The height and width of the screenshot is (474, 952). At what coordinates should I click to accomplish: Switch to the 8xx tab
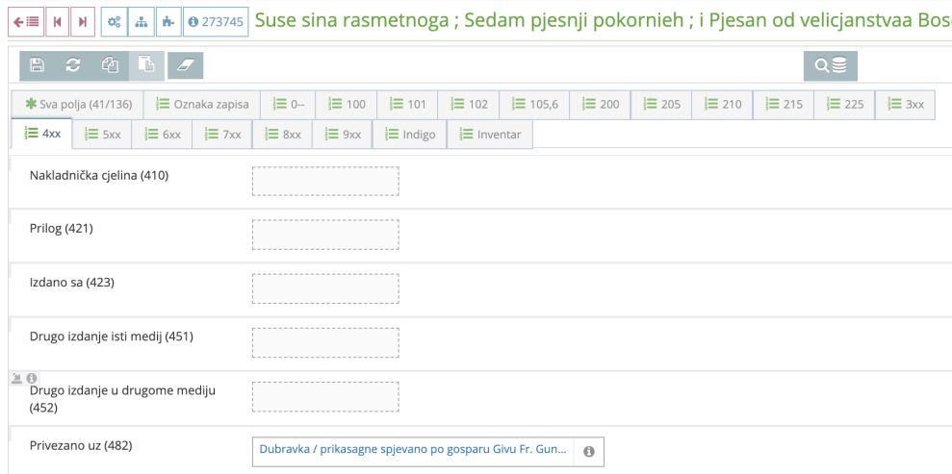(x=282, y=135)
